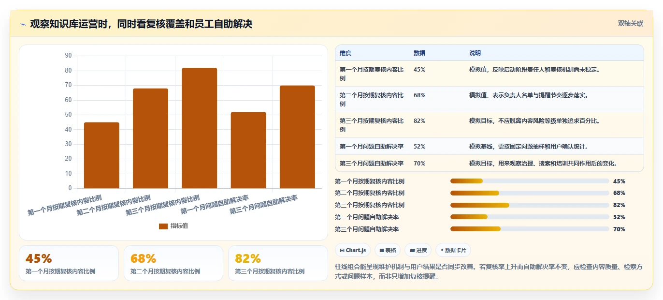This screenshot has width=663, height=300.
Task: Select the 表格 chip
Action: tap(388, 250)
